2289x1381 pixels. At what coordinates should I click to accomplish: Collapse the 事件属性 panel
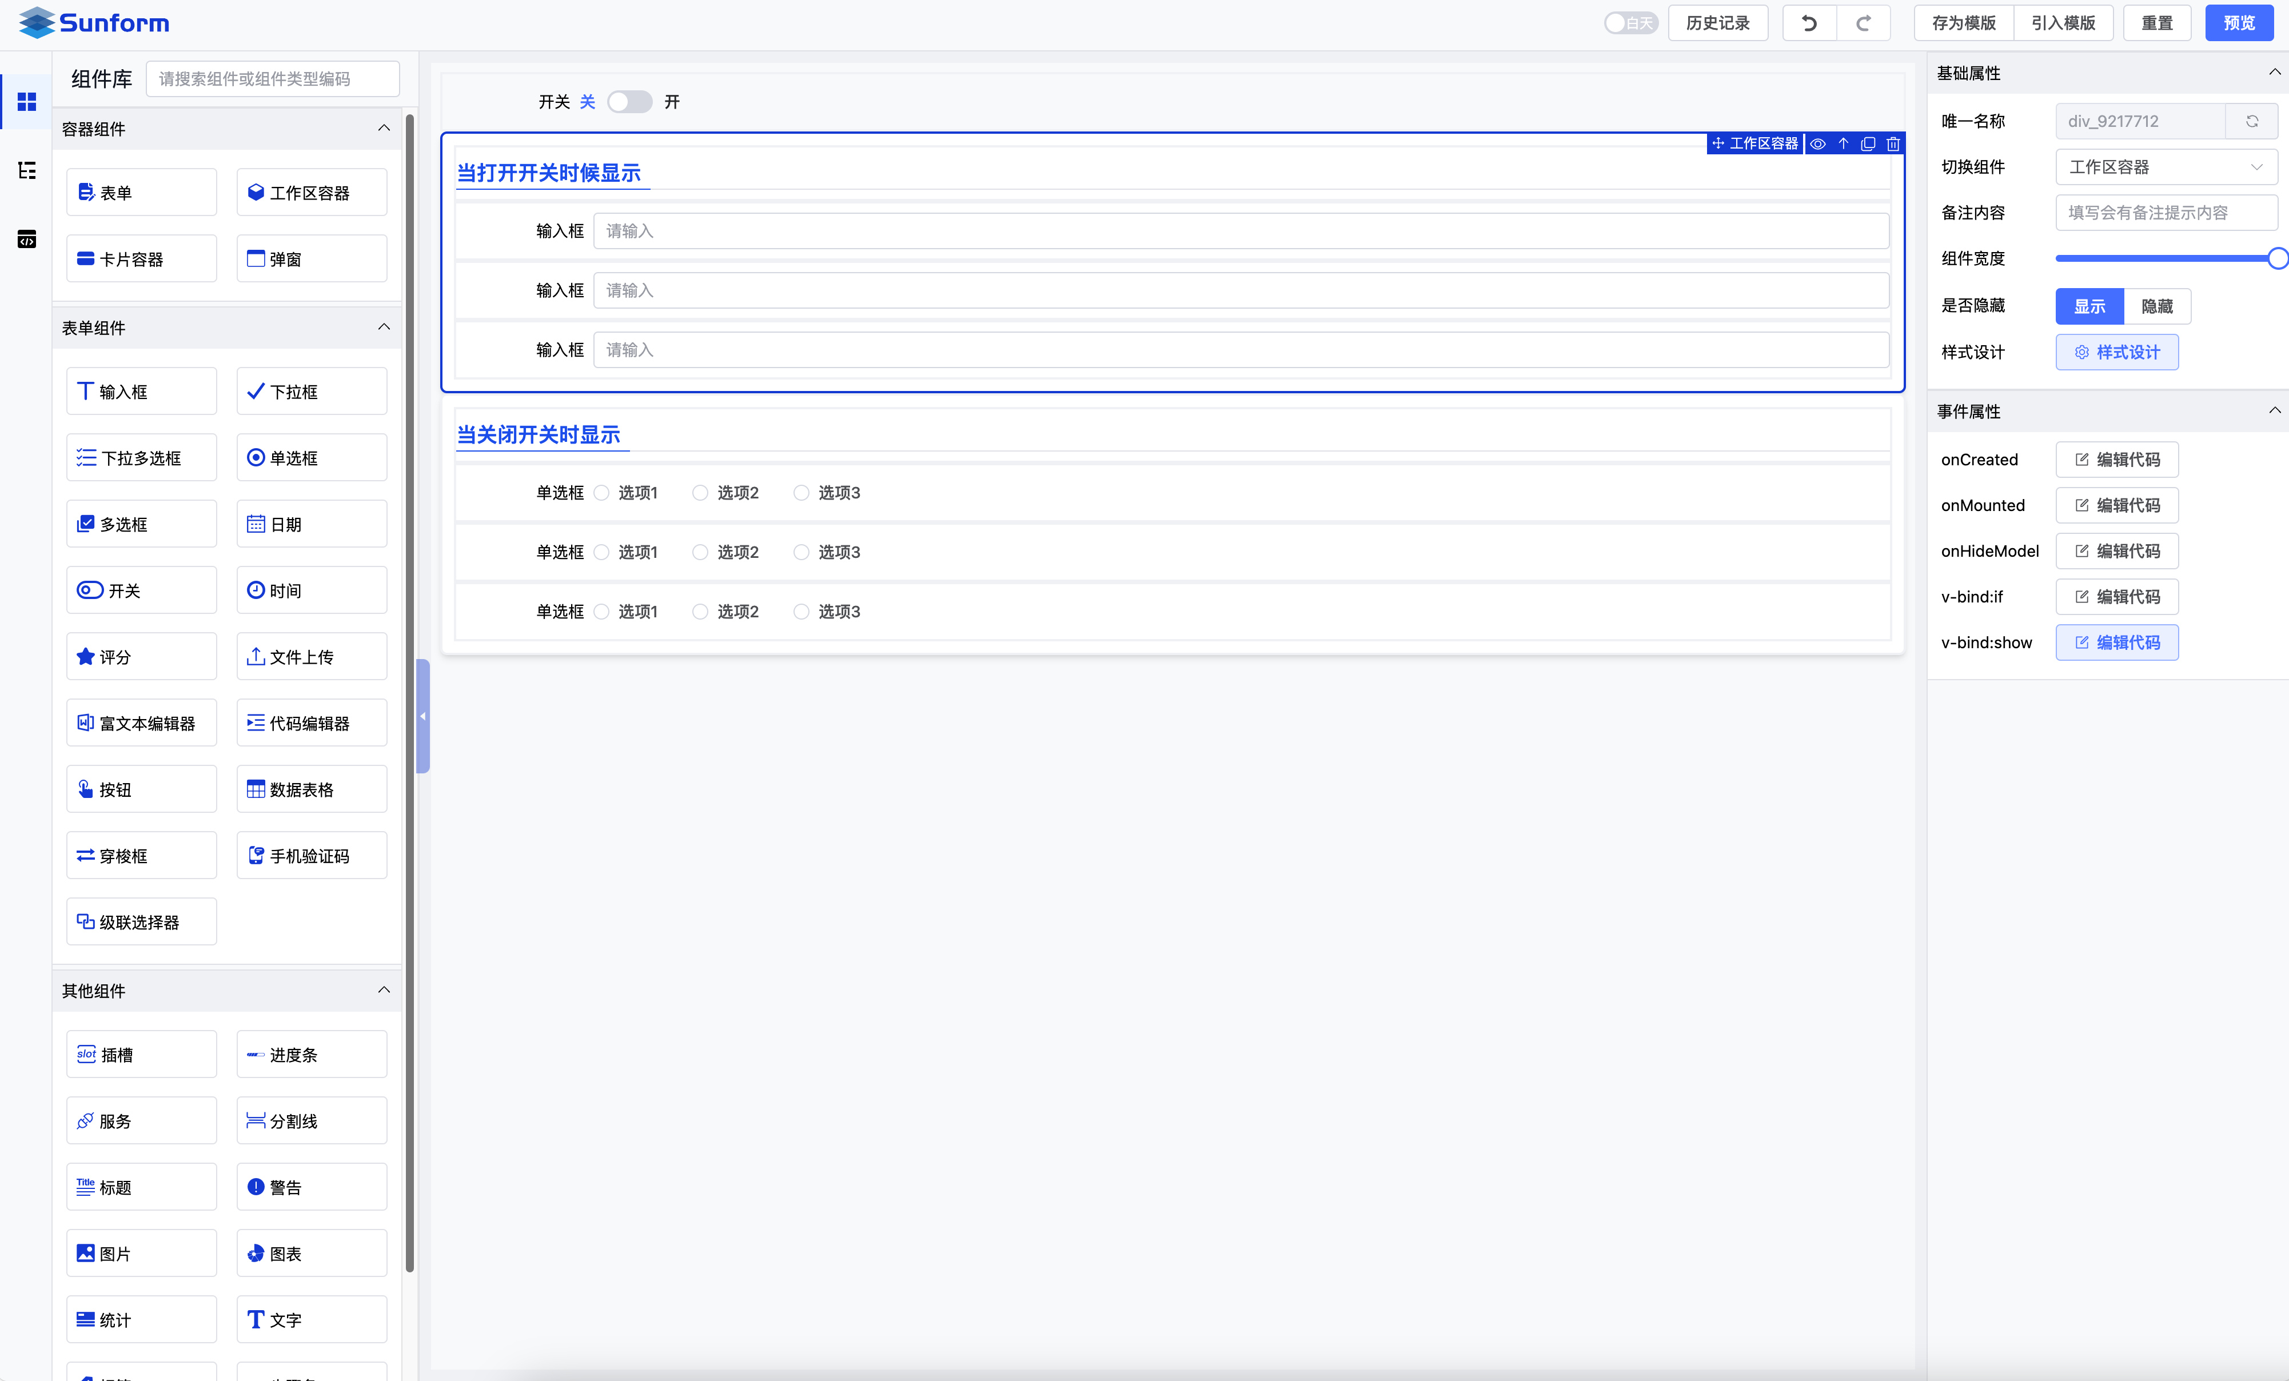click(2274, 410)
